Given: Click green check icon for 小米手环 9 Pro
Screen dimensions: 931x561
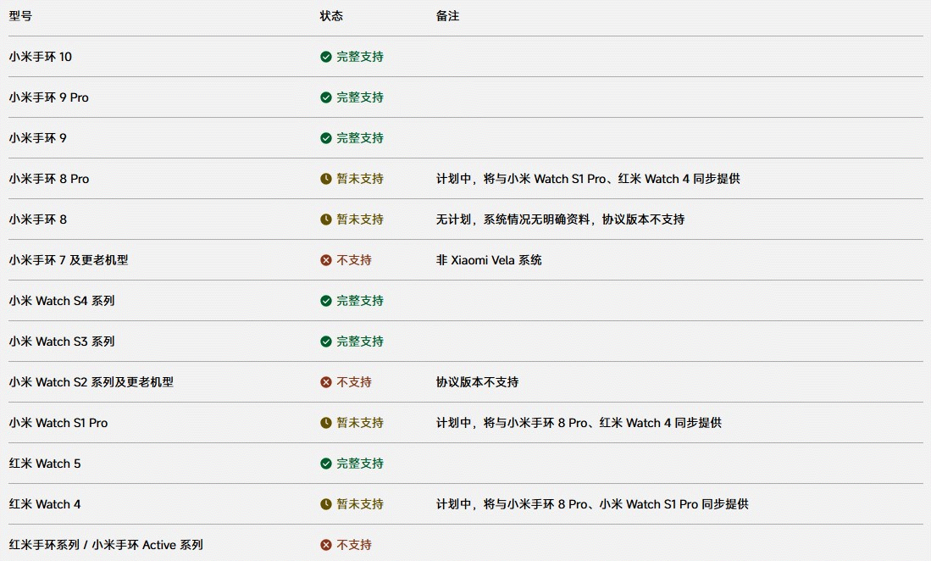Looking at the screenshot, I should (326, 97).
